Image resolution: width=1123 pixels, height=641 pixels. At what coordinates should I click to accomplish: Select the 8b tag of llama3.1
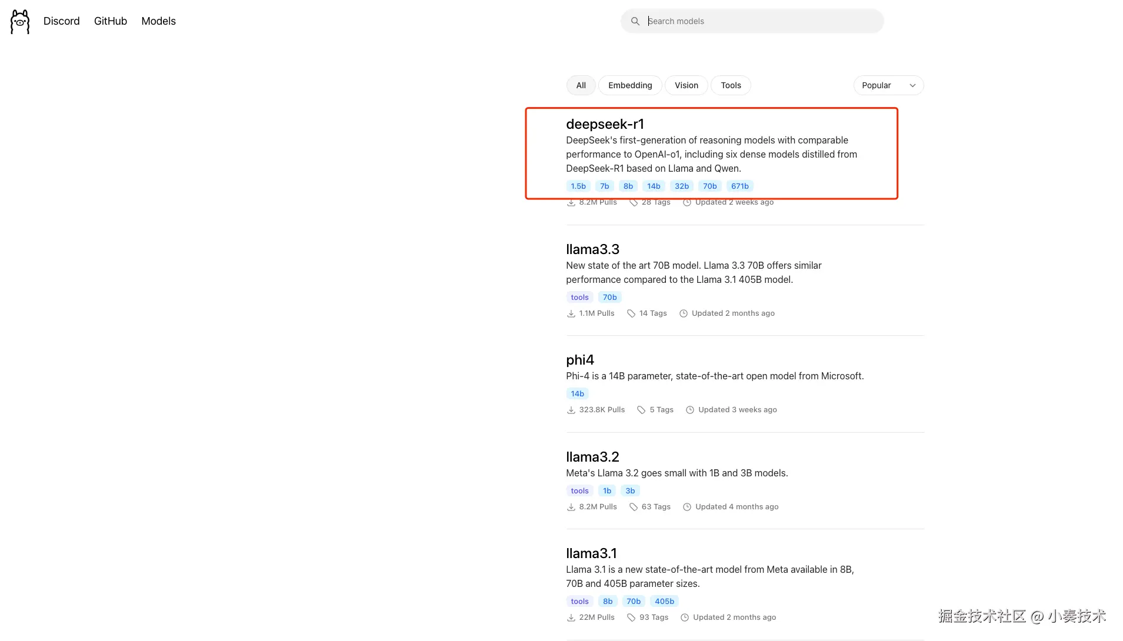click(x=608, y=602)
